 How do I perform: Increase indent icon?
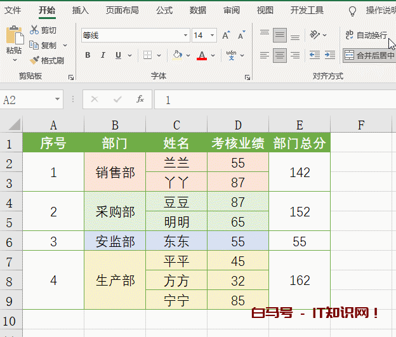330,55
